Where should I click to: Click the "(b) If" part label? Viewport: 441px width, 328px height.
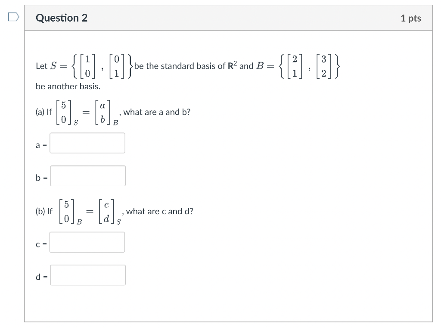(x=44, y=211)
